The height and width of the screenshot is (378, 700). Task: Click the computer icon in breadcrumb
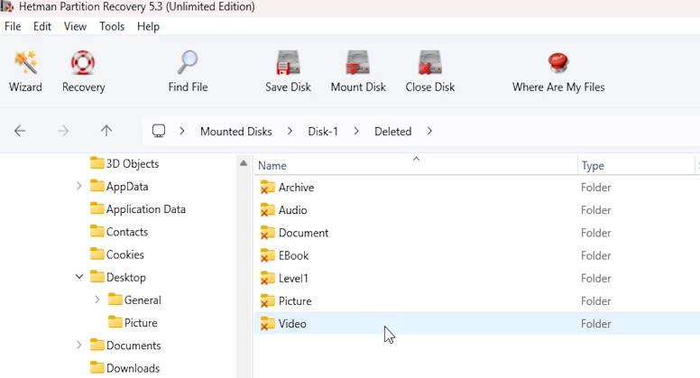coord(159,131)
